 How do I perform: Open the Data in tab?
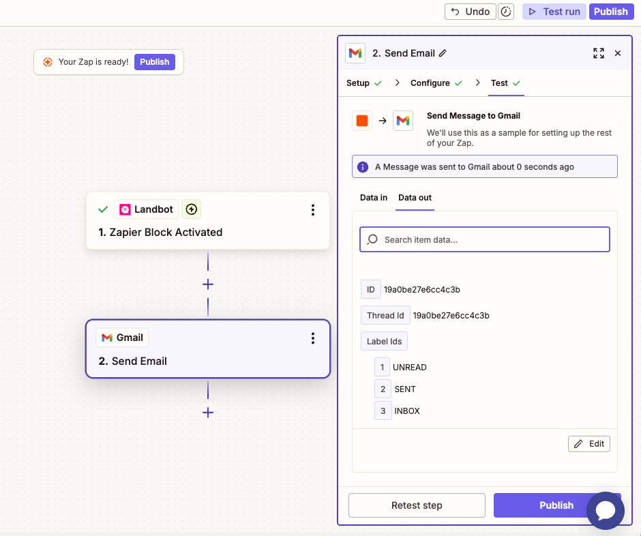(x=374, y=198)
